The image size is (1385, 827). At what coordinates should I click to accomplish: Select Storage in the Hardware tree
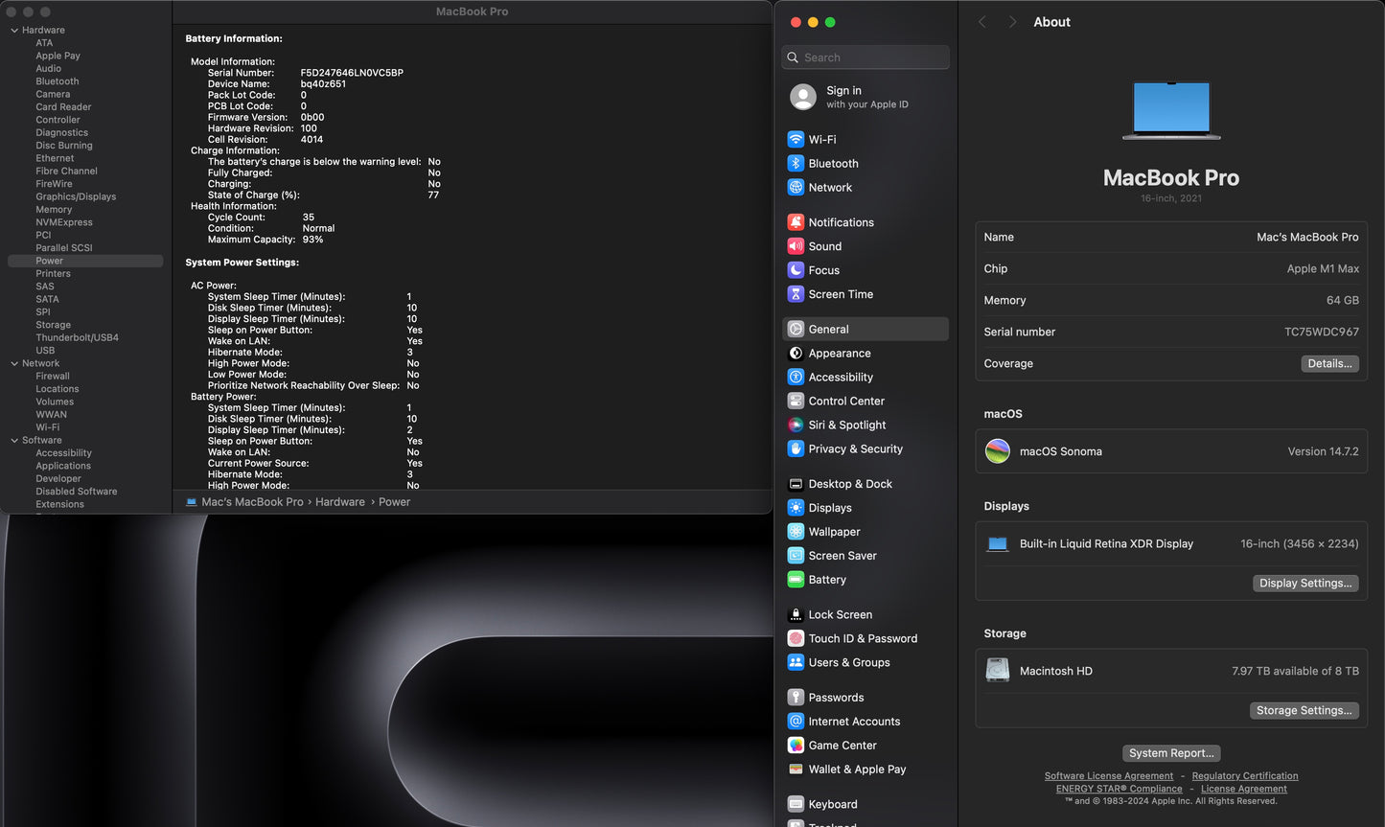(x=54, y=325)
